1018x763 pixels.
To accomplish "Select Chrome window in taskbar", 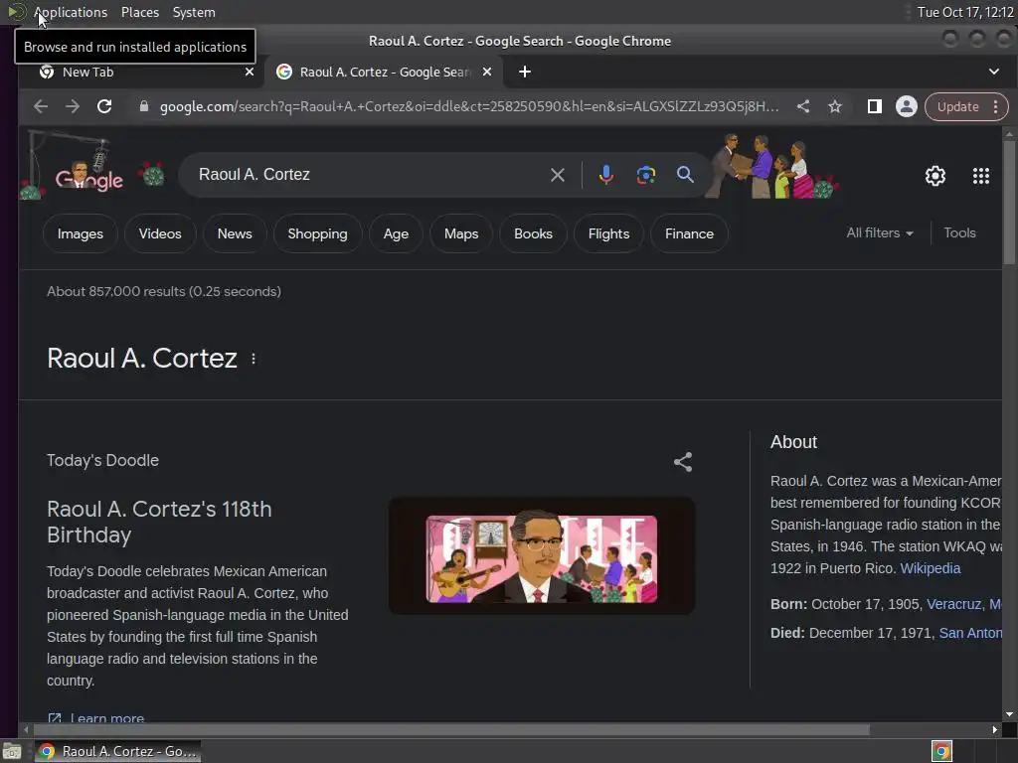I will click(x=117, y=752).
